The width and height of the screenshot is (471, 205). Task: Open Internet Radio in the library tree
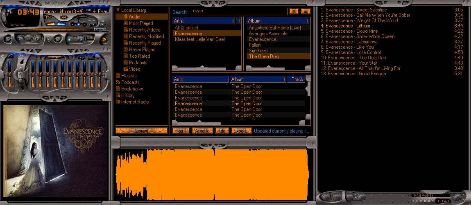click(x=135, y=102)
